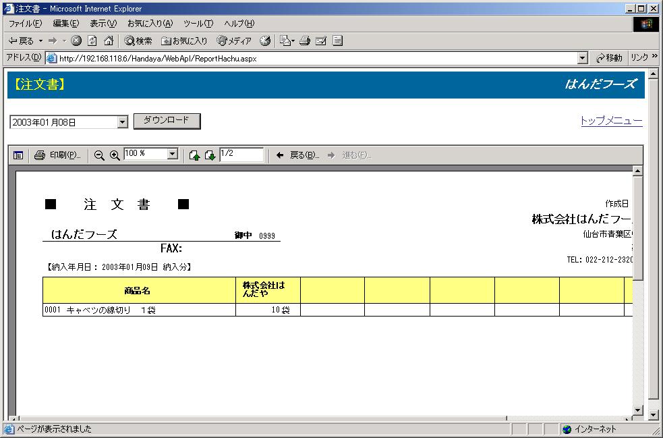Click the IE Forward arrow button
Image resolution: width=663 pixels, height=438 pixels.
click(53, 40)
